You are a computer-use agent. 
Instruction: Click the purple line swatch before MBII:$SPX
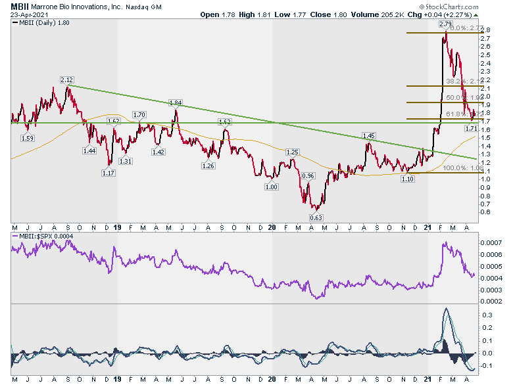[x=15, y=237]
